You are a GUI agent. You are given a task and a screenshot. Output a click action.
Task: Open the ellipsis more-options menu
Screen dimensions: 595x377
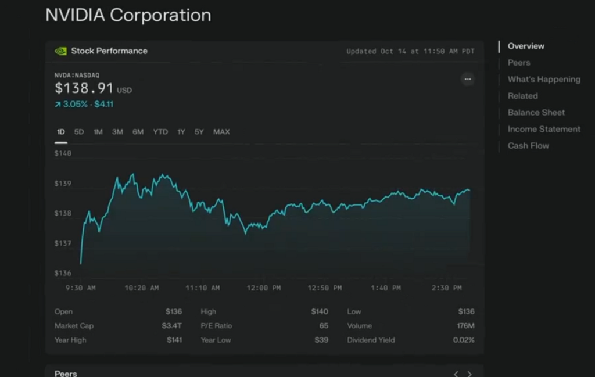tap(468, 79)
